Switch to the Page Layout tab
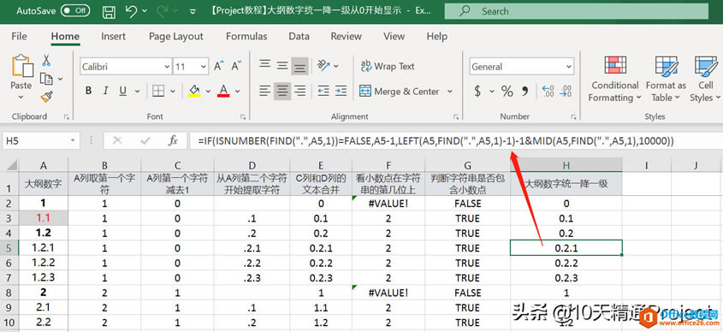 tap(175, 37)
